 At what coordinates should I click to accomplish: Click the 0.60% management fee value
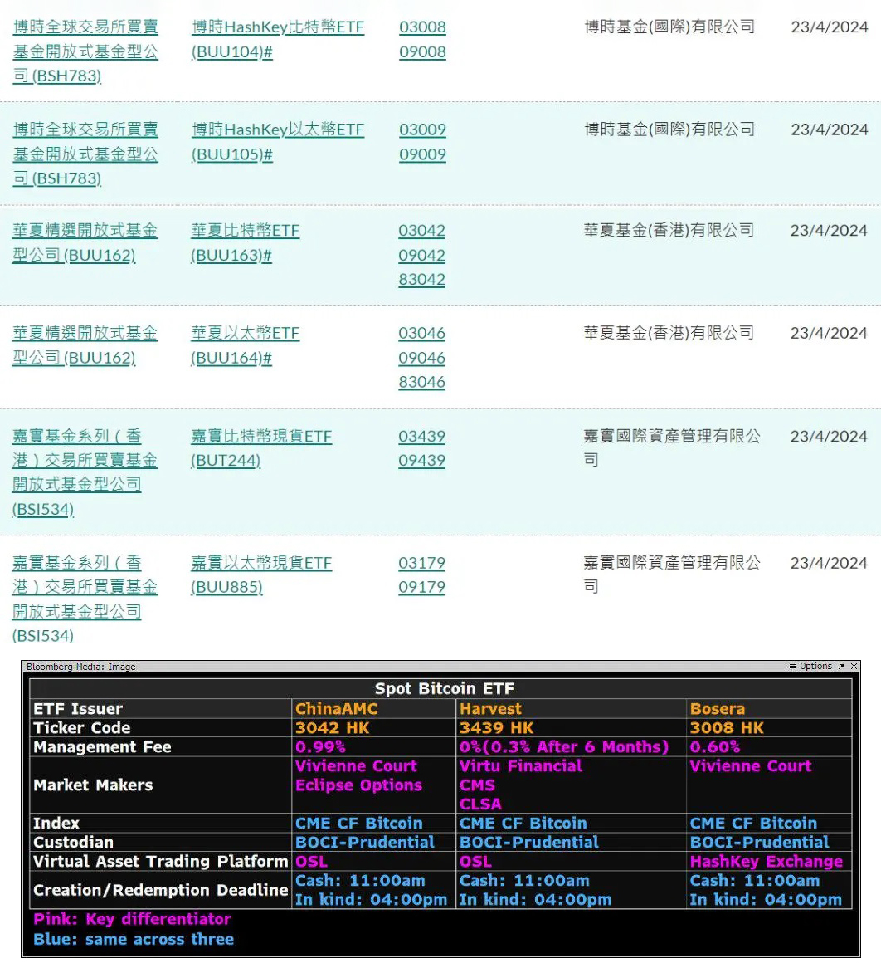click(715, 746)
